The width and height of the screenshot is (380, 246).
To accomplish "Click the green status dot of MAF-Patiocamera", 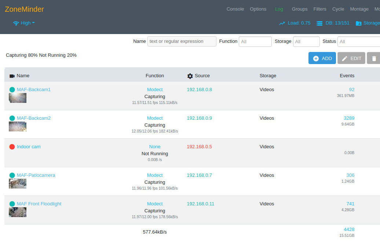I will [x=12, y=175].
